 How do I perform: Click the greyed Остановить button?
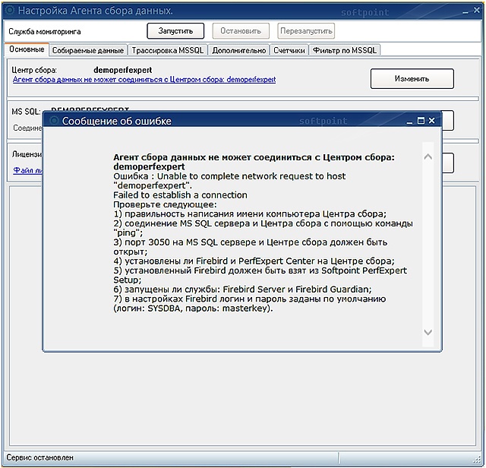point(241,30)
